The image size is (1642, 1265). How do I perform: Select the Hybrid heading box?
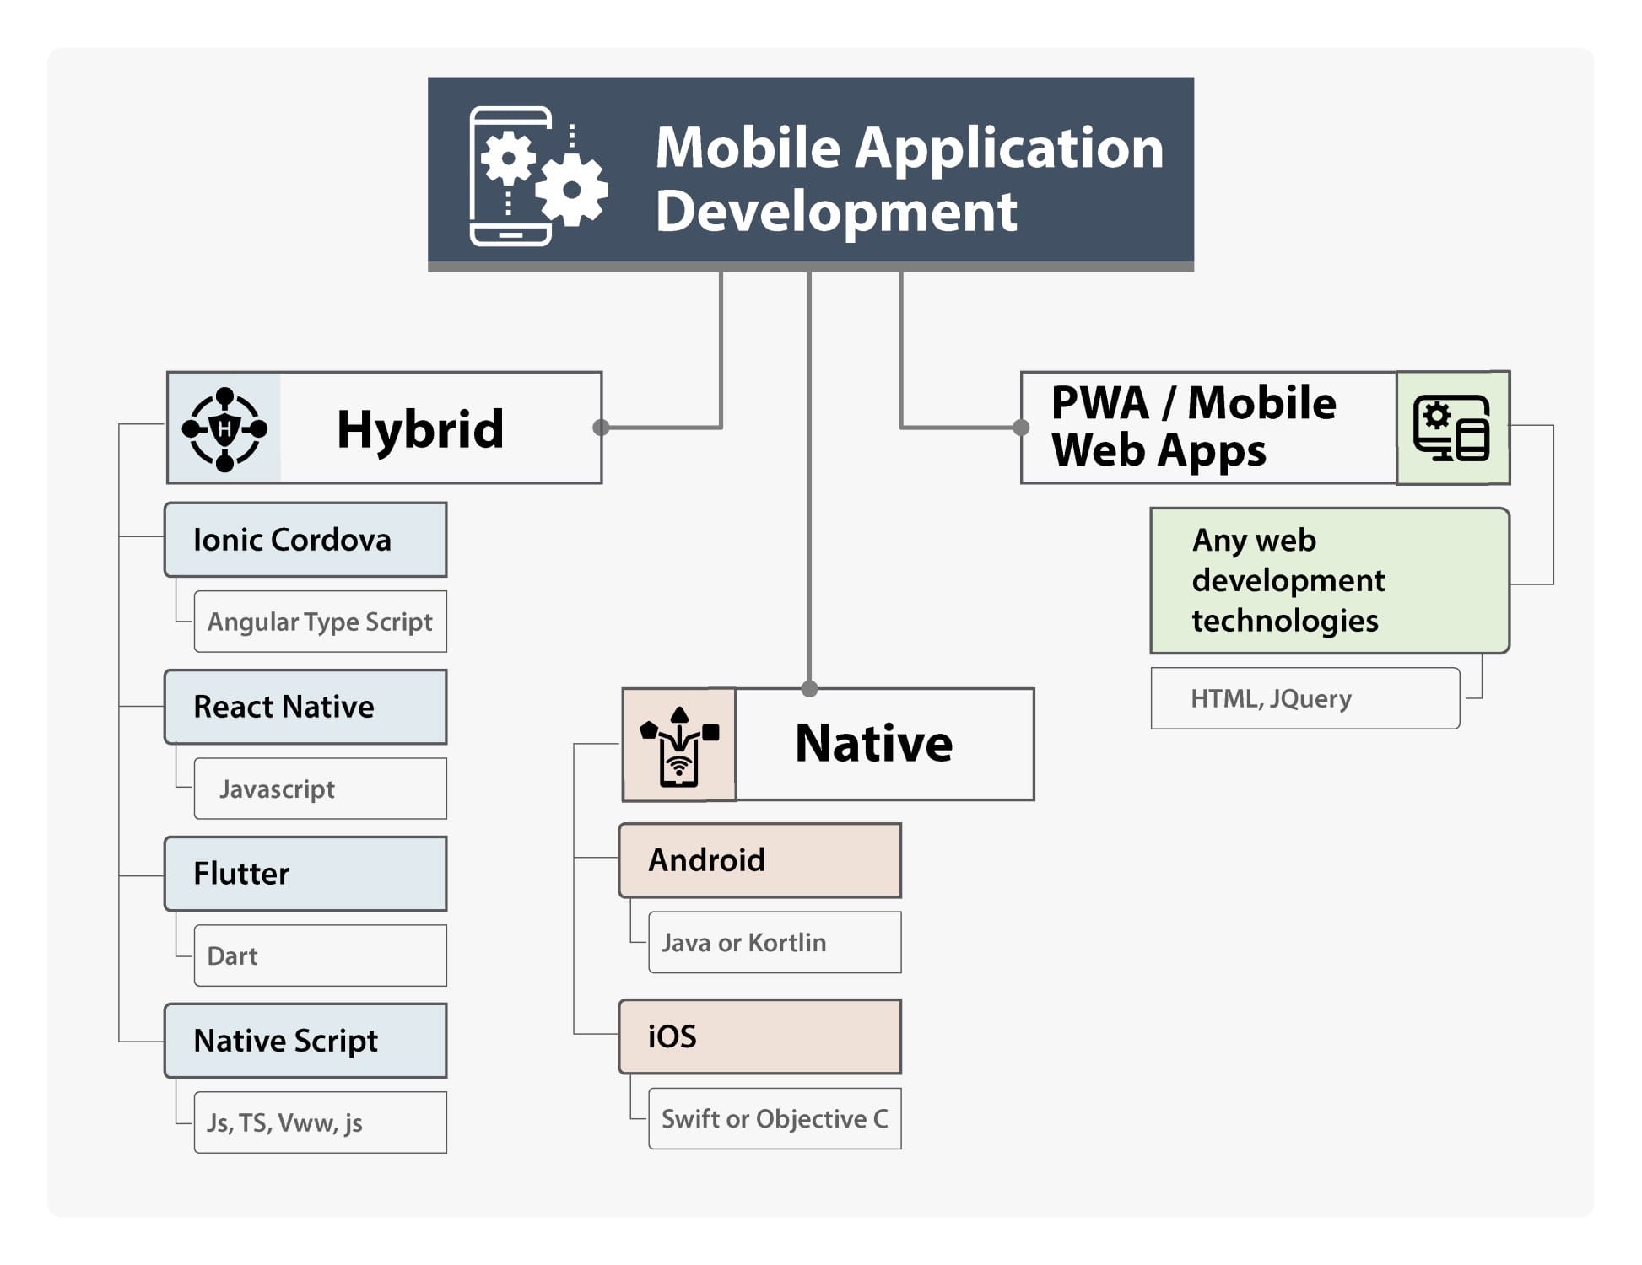point(384,428)
